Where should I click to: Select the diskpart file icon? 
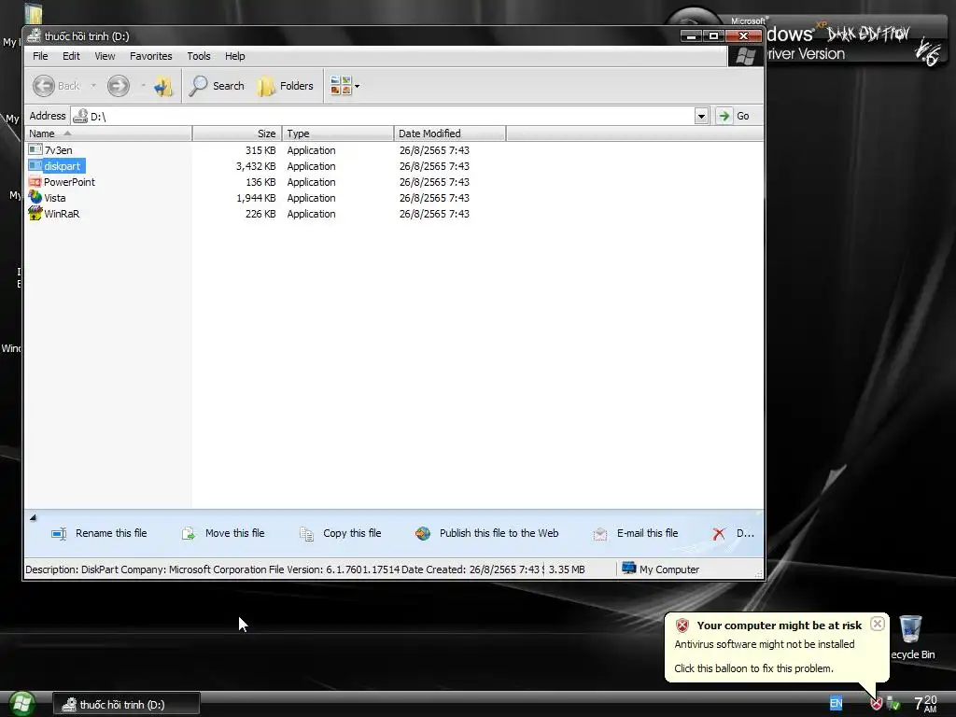tap(35, 166)
